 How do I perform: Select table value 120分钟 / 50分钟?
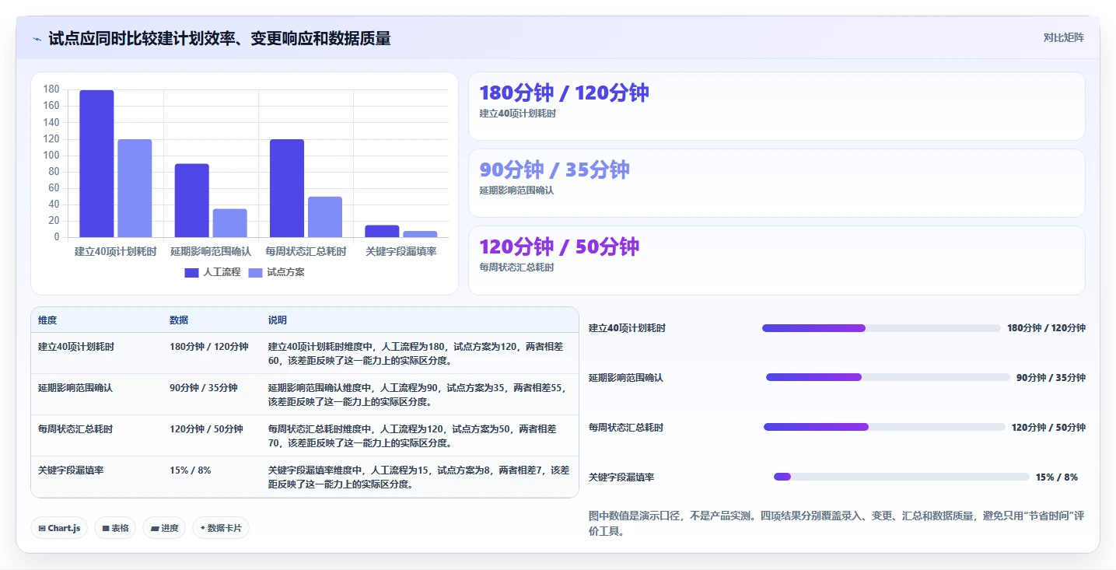click(x=206, y=428)
